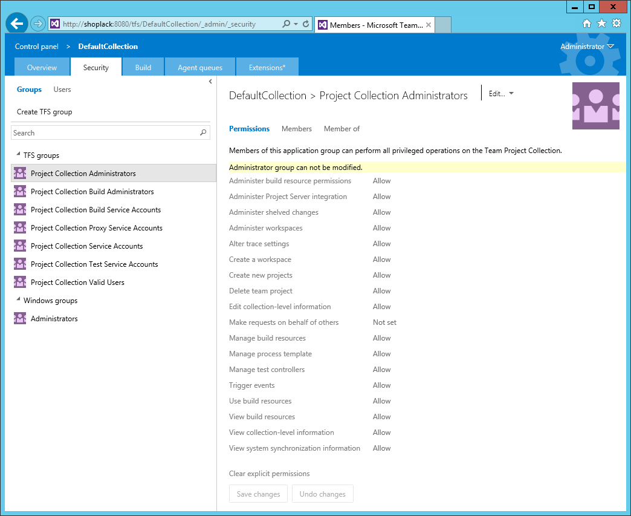Click the browser back arrow button

(17, 24)
